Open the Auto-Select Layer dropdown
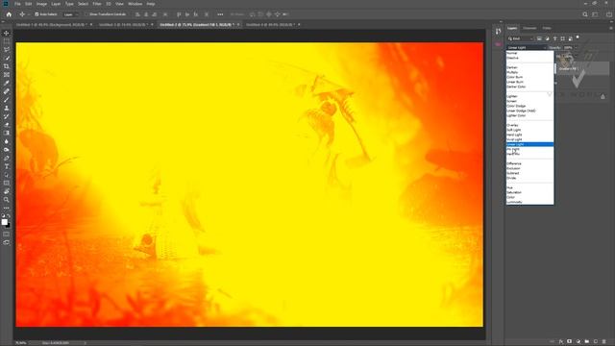Image resolution: width=615 pixels, height=346 pixels. [71, 14]
